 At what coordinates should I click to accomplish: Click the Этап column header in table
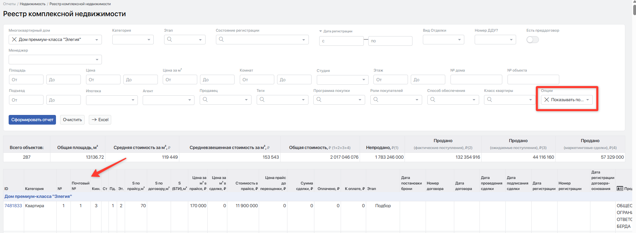(371, 189)
